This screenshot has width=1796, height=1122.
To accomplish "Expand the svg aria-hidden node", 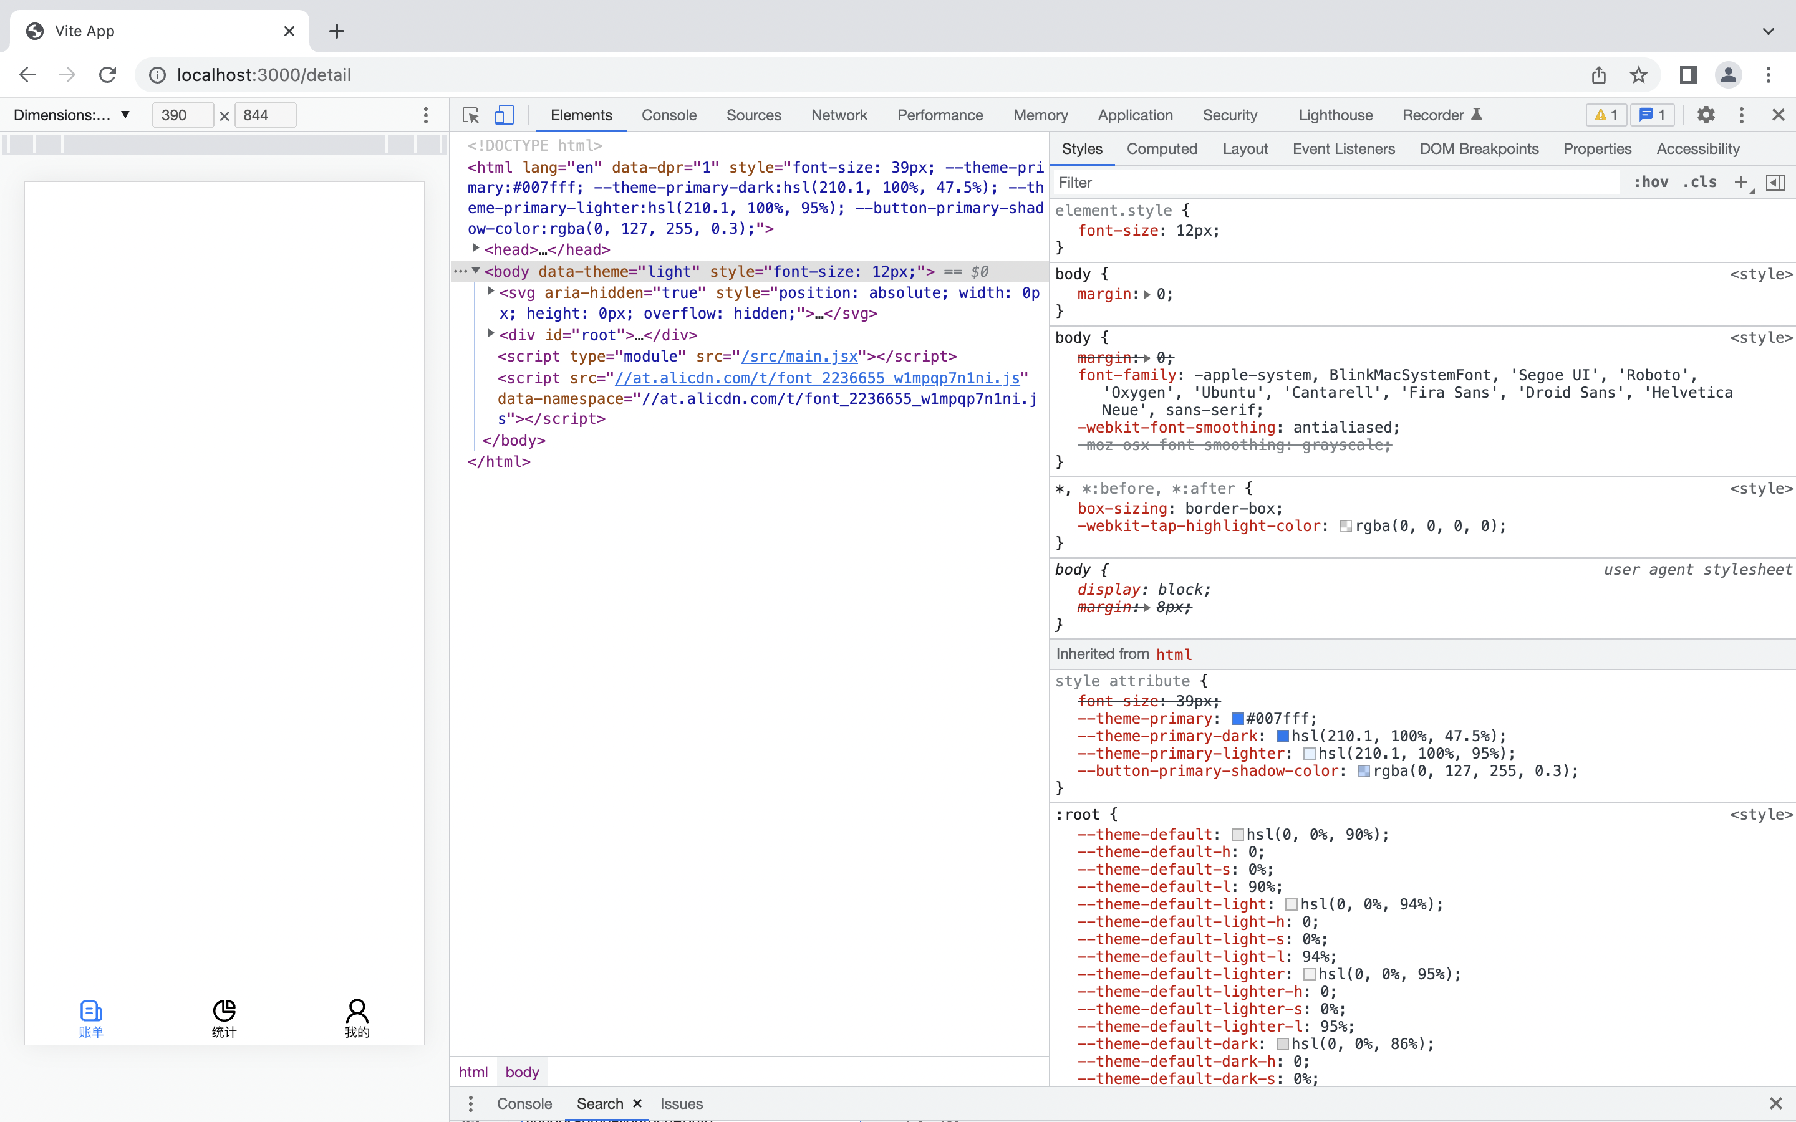I will (491, 292).
